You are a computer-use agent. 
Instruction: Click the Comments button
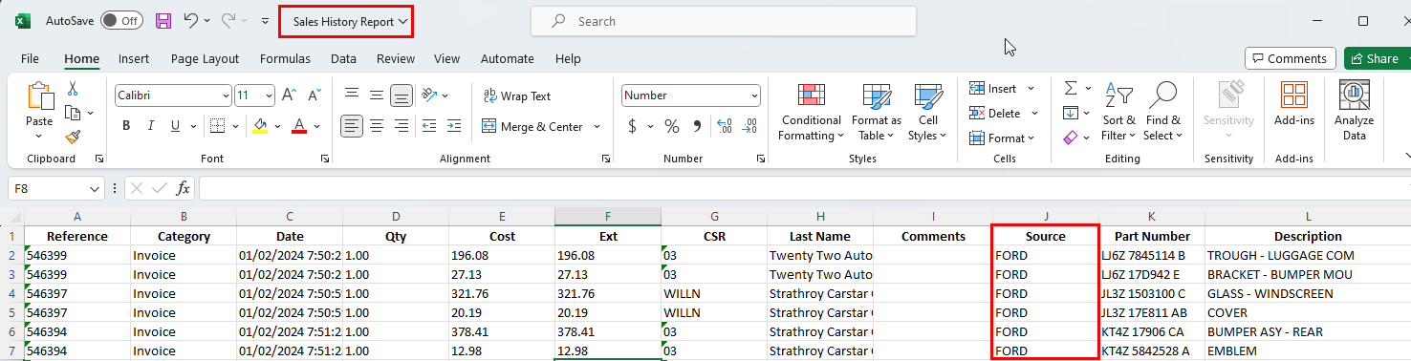tap(1290, 58)
